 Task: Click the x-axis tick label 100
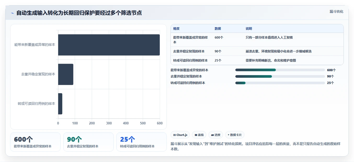point(75,123)
